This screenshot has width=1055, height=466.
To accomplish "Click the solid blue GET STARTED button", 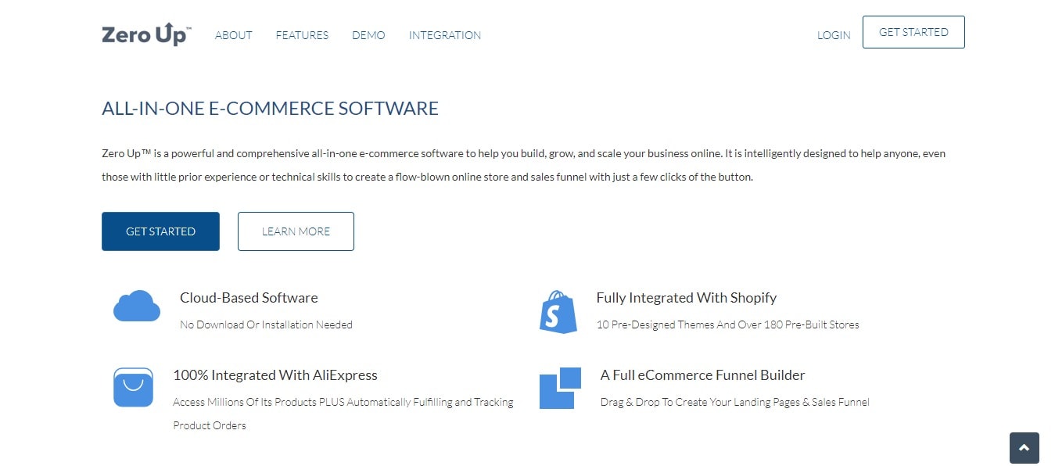I will [x=160, y=231].
